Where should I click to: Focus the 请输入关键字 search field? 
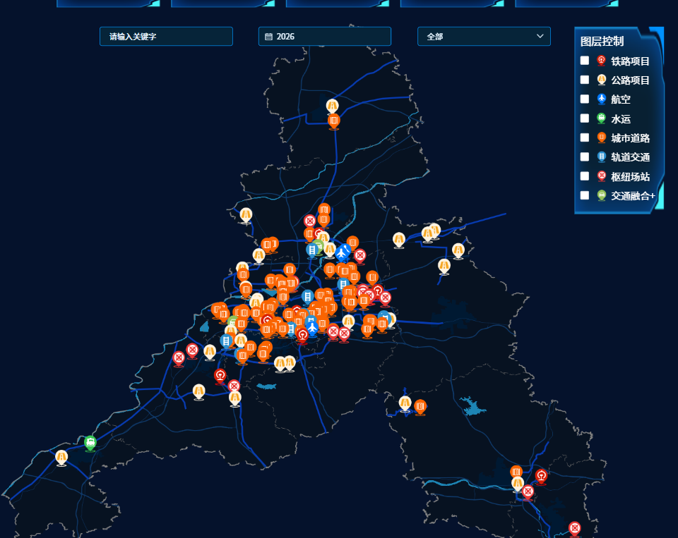click(x=166, y=37)
